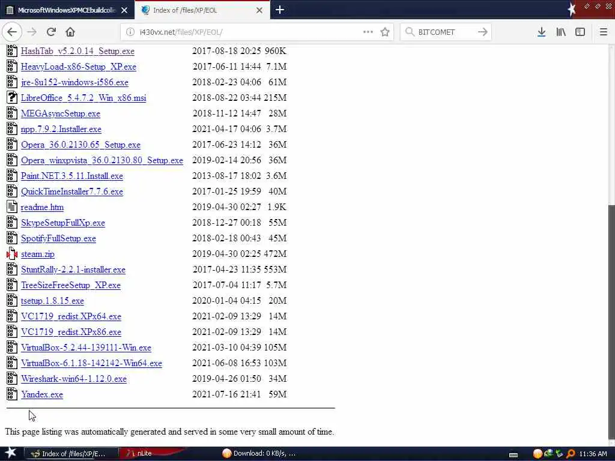Click the LibreOffice_5.4.7.2_Win_x86.msi link
Viewport: 615px width, 461px height.
tap(83, 98)
